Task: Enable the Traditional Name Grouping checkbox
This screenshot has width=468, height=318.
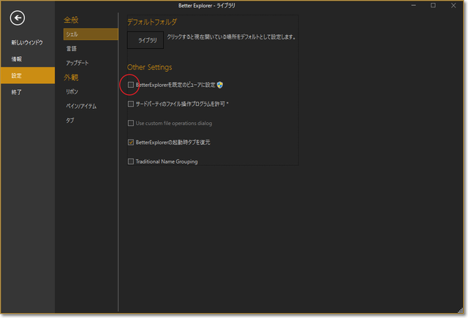Action: coord(131,161)
